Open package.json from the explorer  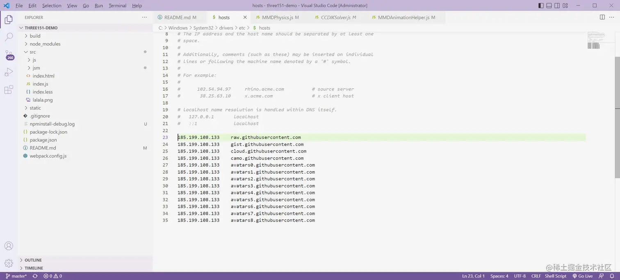click(x=43, y=140)
